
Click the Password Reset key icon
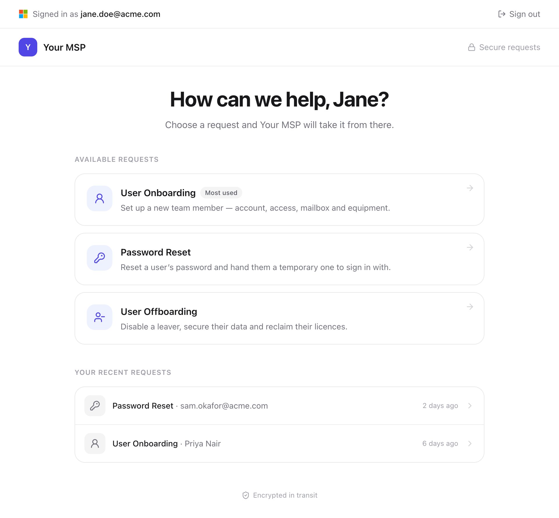[x=100, y=258]
